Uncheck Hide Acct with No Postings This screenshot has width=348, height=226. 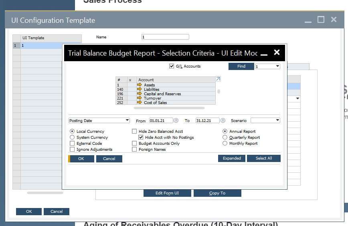tap(141, 137)
